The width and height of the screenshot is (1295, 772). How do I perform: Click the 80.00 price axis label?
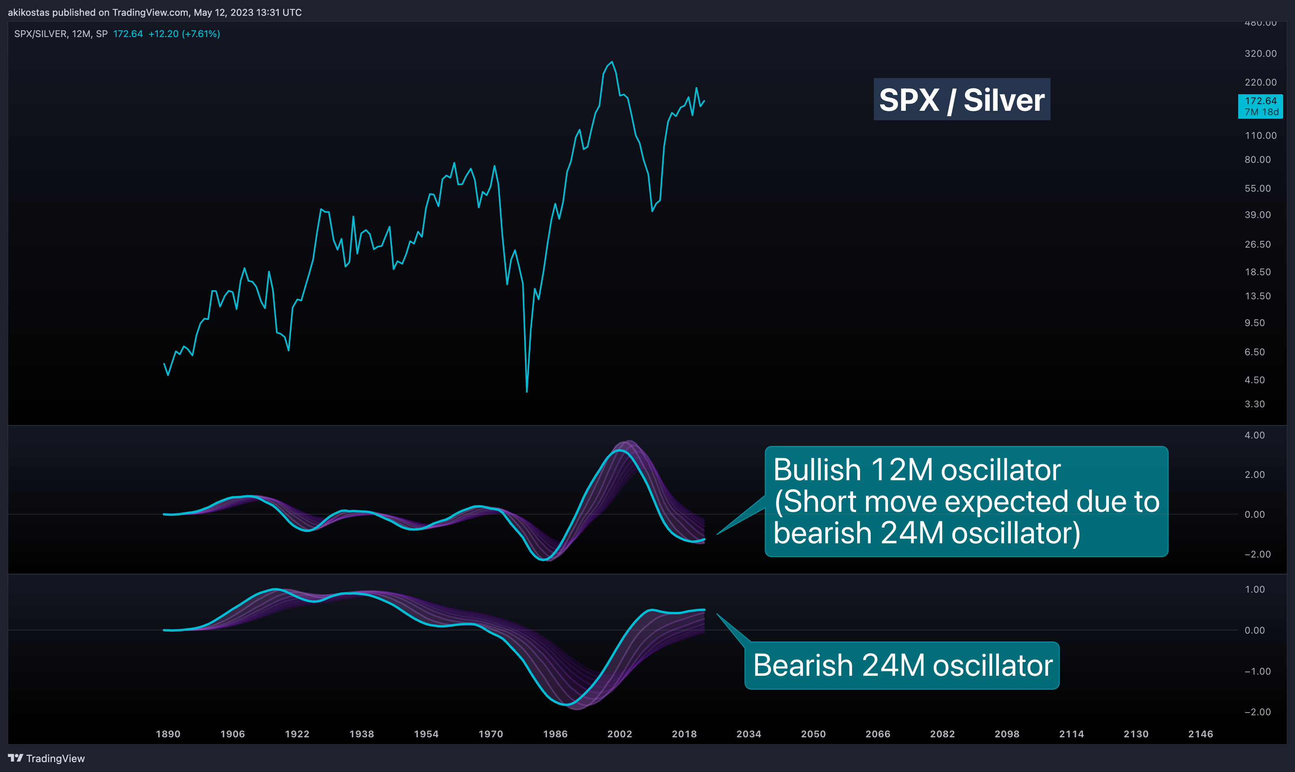tap(1258, 160)
